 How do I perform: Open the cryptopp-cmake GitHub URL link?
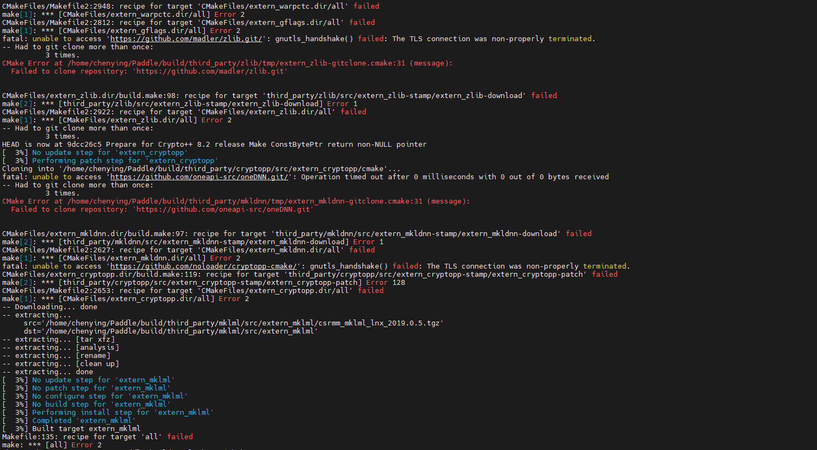[x=204, y=266]
